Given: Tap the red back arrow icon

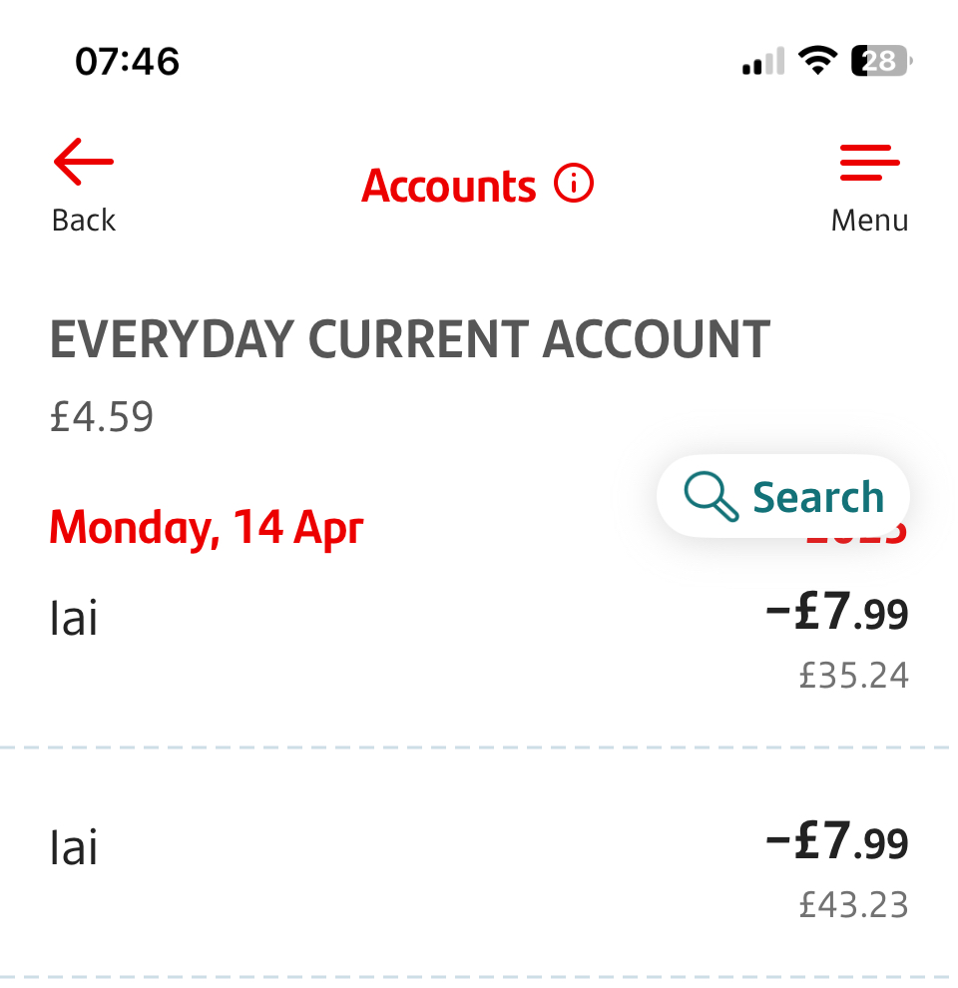Looking at the screenshot, I should click(x=83, y=162).
